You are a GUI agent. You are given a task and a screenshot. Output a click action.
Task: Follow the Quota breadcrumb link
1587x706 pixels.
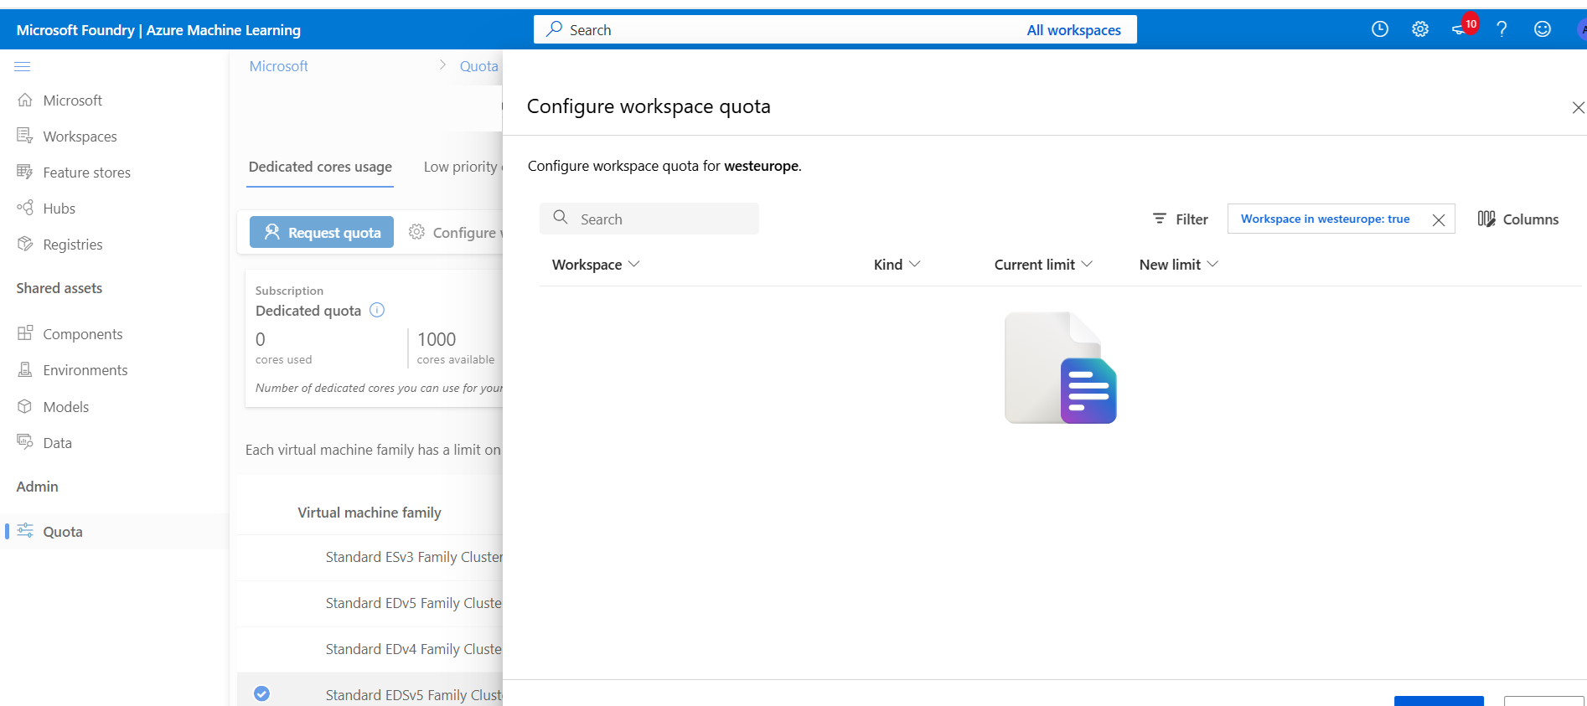pos(478,66)
